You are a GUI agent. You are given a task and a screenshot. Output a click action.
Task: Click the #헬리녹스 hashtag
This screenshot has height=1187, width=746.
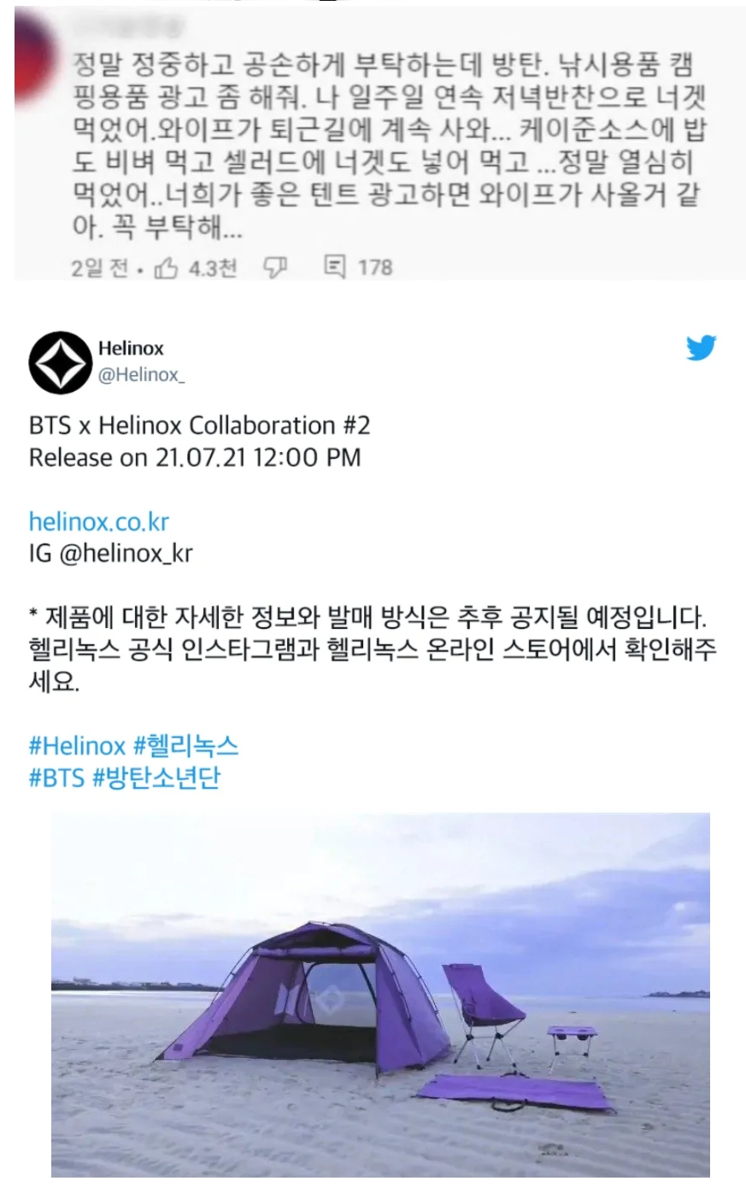tap(185, 746)
